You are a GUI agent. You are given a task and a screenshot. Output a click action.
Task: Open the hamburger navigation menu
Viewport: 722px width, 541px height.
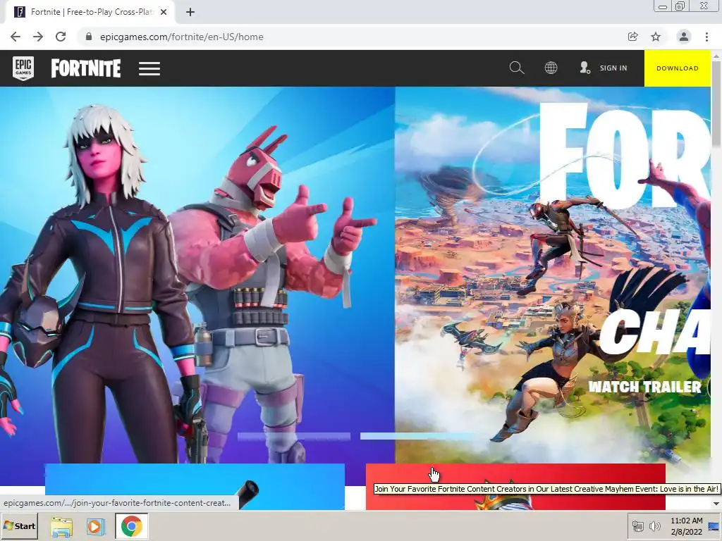149,68
